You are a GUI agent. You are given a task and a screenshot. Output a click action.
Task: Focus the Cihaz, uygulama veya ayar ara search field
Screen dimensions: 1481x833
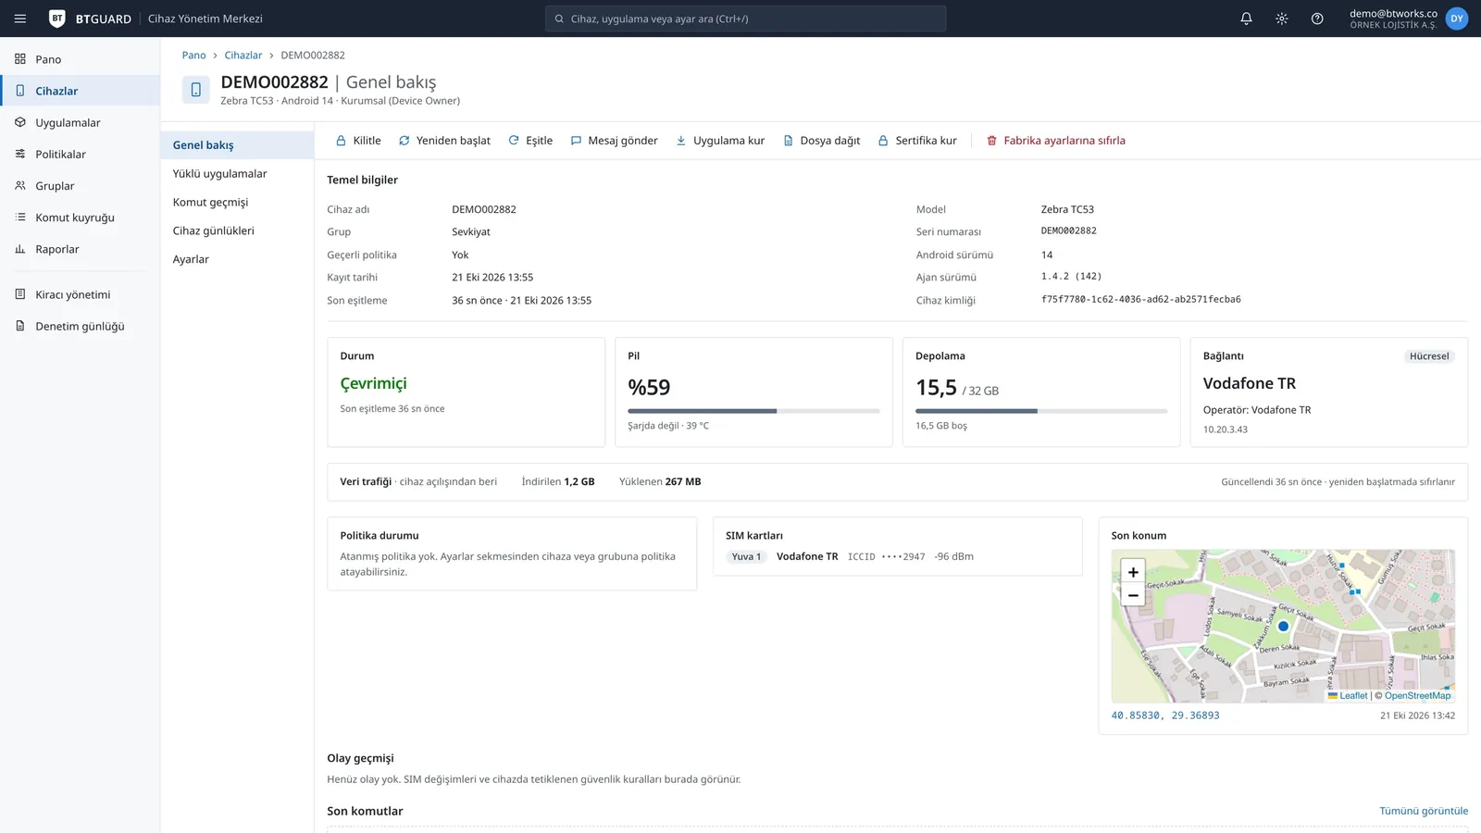pyautogui.click(x=745, y=19)
